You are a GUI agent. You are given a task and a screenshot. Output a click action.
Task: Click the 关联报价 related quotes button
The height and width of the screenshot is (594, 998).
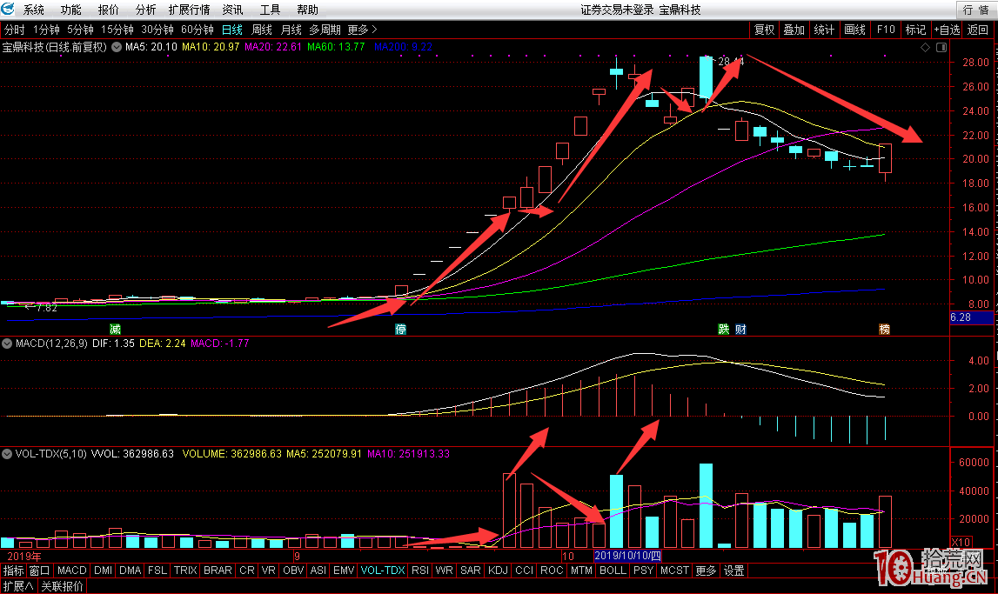62,586
